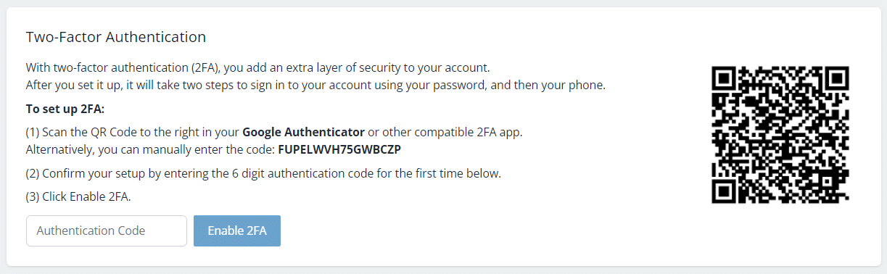Viewport: 887px width, 274px height.
Task: Click the 2FA QR code image
Action: (x=780, y=135)
